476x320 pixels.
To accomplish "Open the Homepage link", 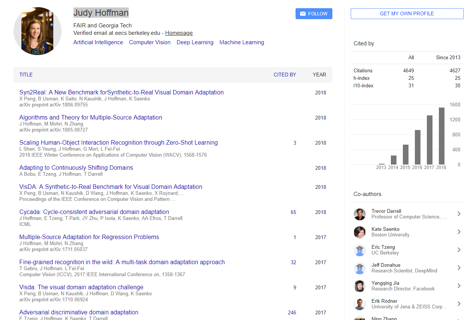I will tap(179, 33).
